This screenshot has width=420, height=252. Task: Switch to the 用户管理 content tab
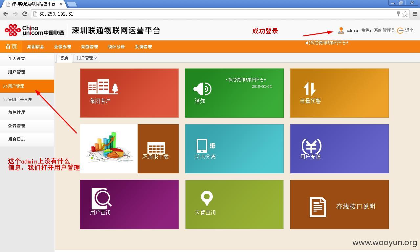point(85,58)
